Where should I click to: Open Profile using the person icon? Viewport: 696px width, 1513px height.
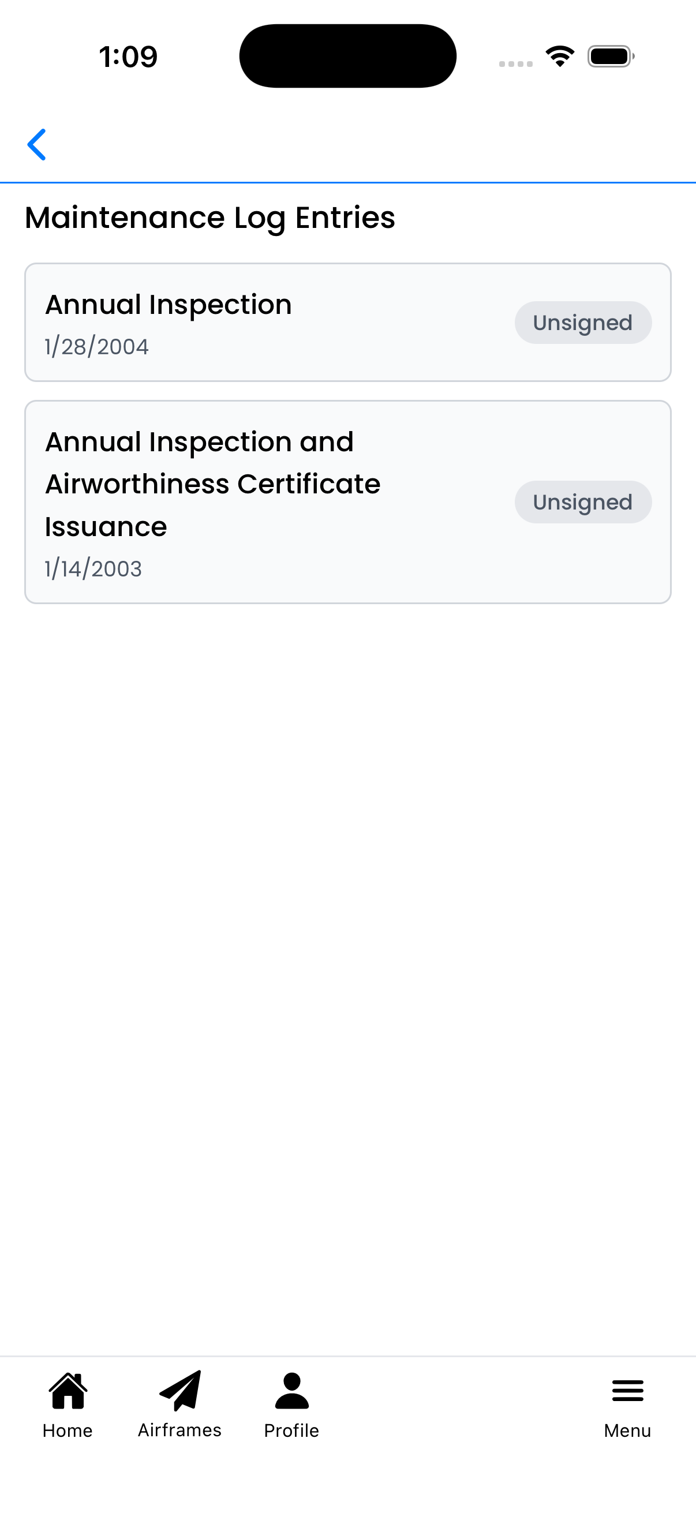(x=291, y=1391)
